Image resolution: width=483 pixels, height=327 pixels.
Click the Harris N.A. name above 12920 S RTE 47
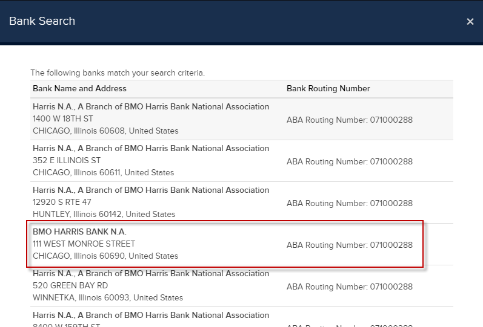pos(151,190)
